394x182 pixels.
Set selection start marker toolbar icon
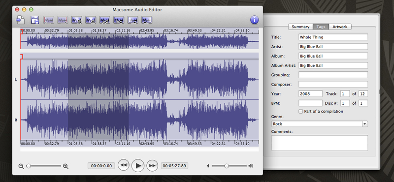point(48,20)
